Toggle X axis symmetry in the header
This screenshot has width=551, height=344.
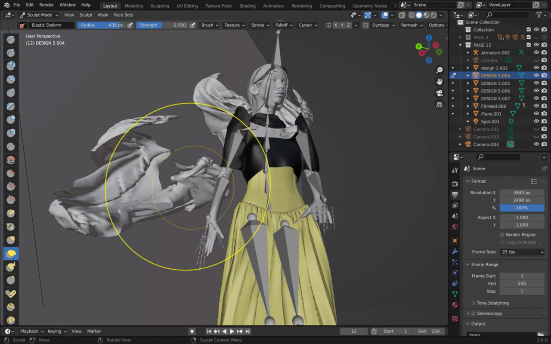(335, 25)
